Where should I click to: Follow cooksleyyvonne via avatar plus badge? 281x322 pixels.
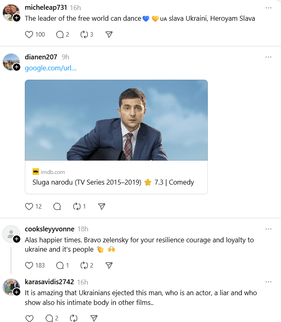coord(17,239)
